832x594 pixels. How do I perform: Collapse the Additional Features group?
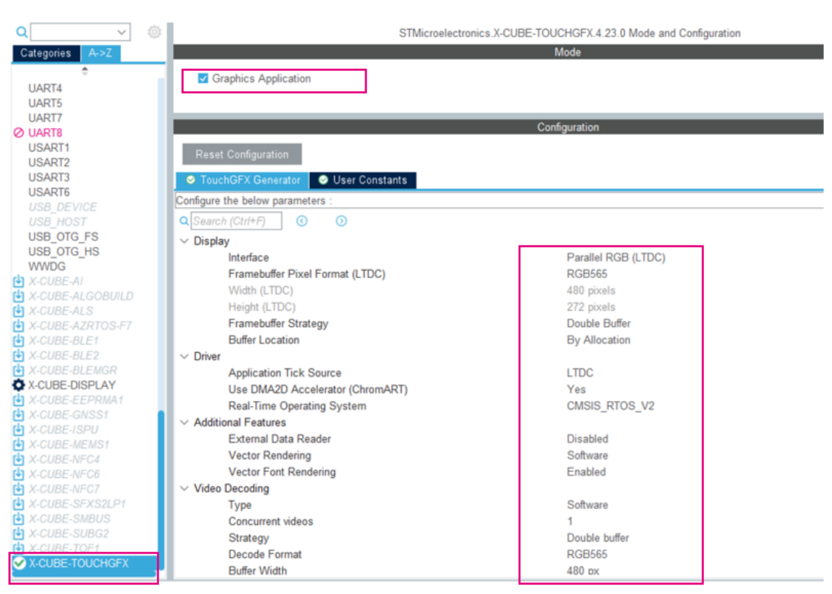tap(184, 422)
